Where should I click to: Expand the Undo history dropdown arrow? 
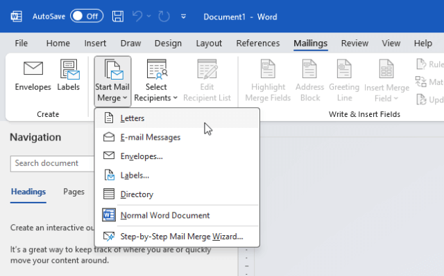pos(149,17)
